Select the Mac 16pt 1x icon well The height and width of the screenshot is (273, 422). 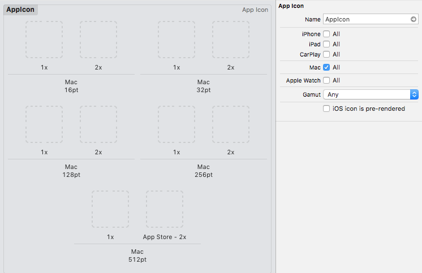(44, 40)
